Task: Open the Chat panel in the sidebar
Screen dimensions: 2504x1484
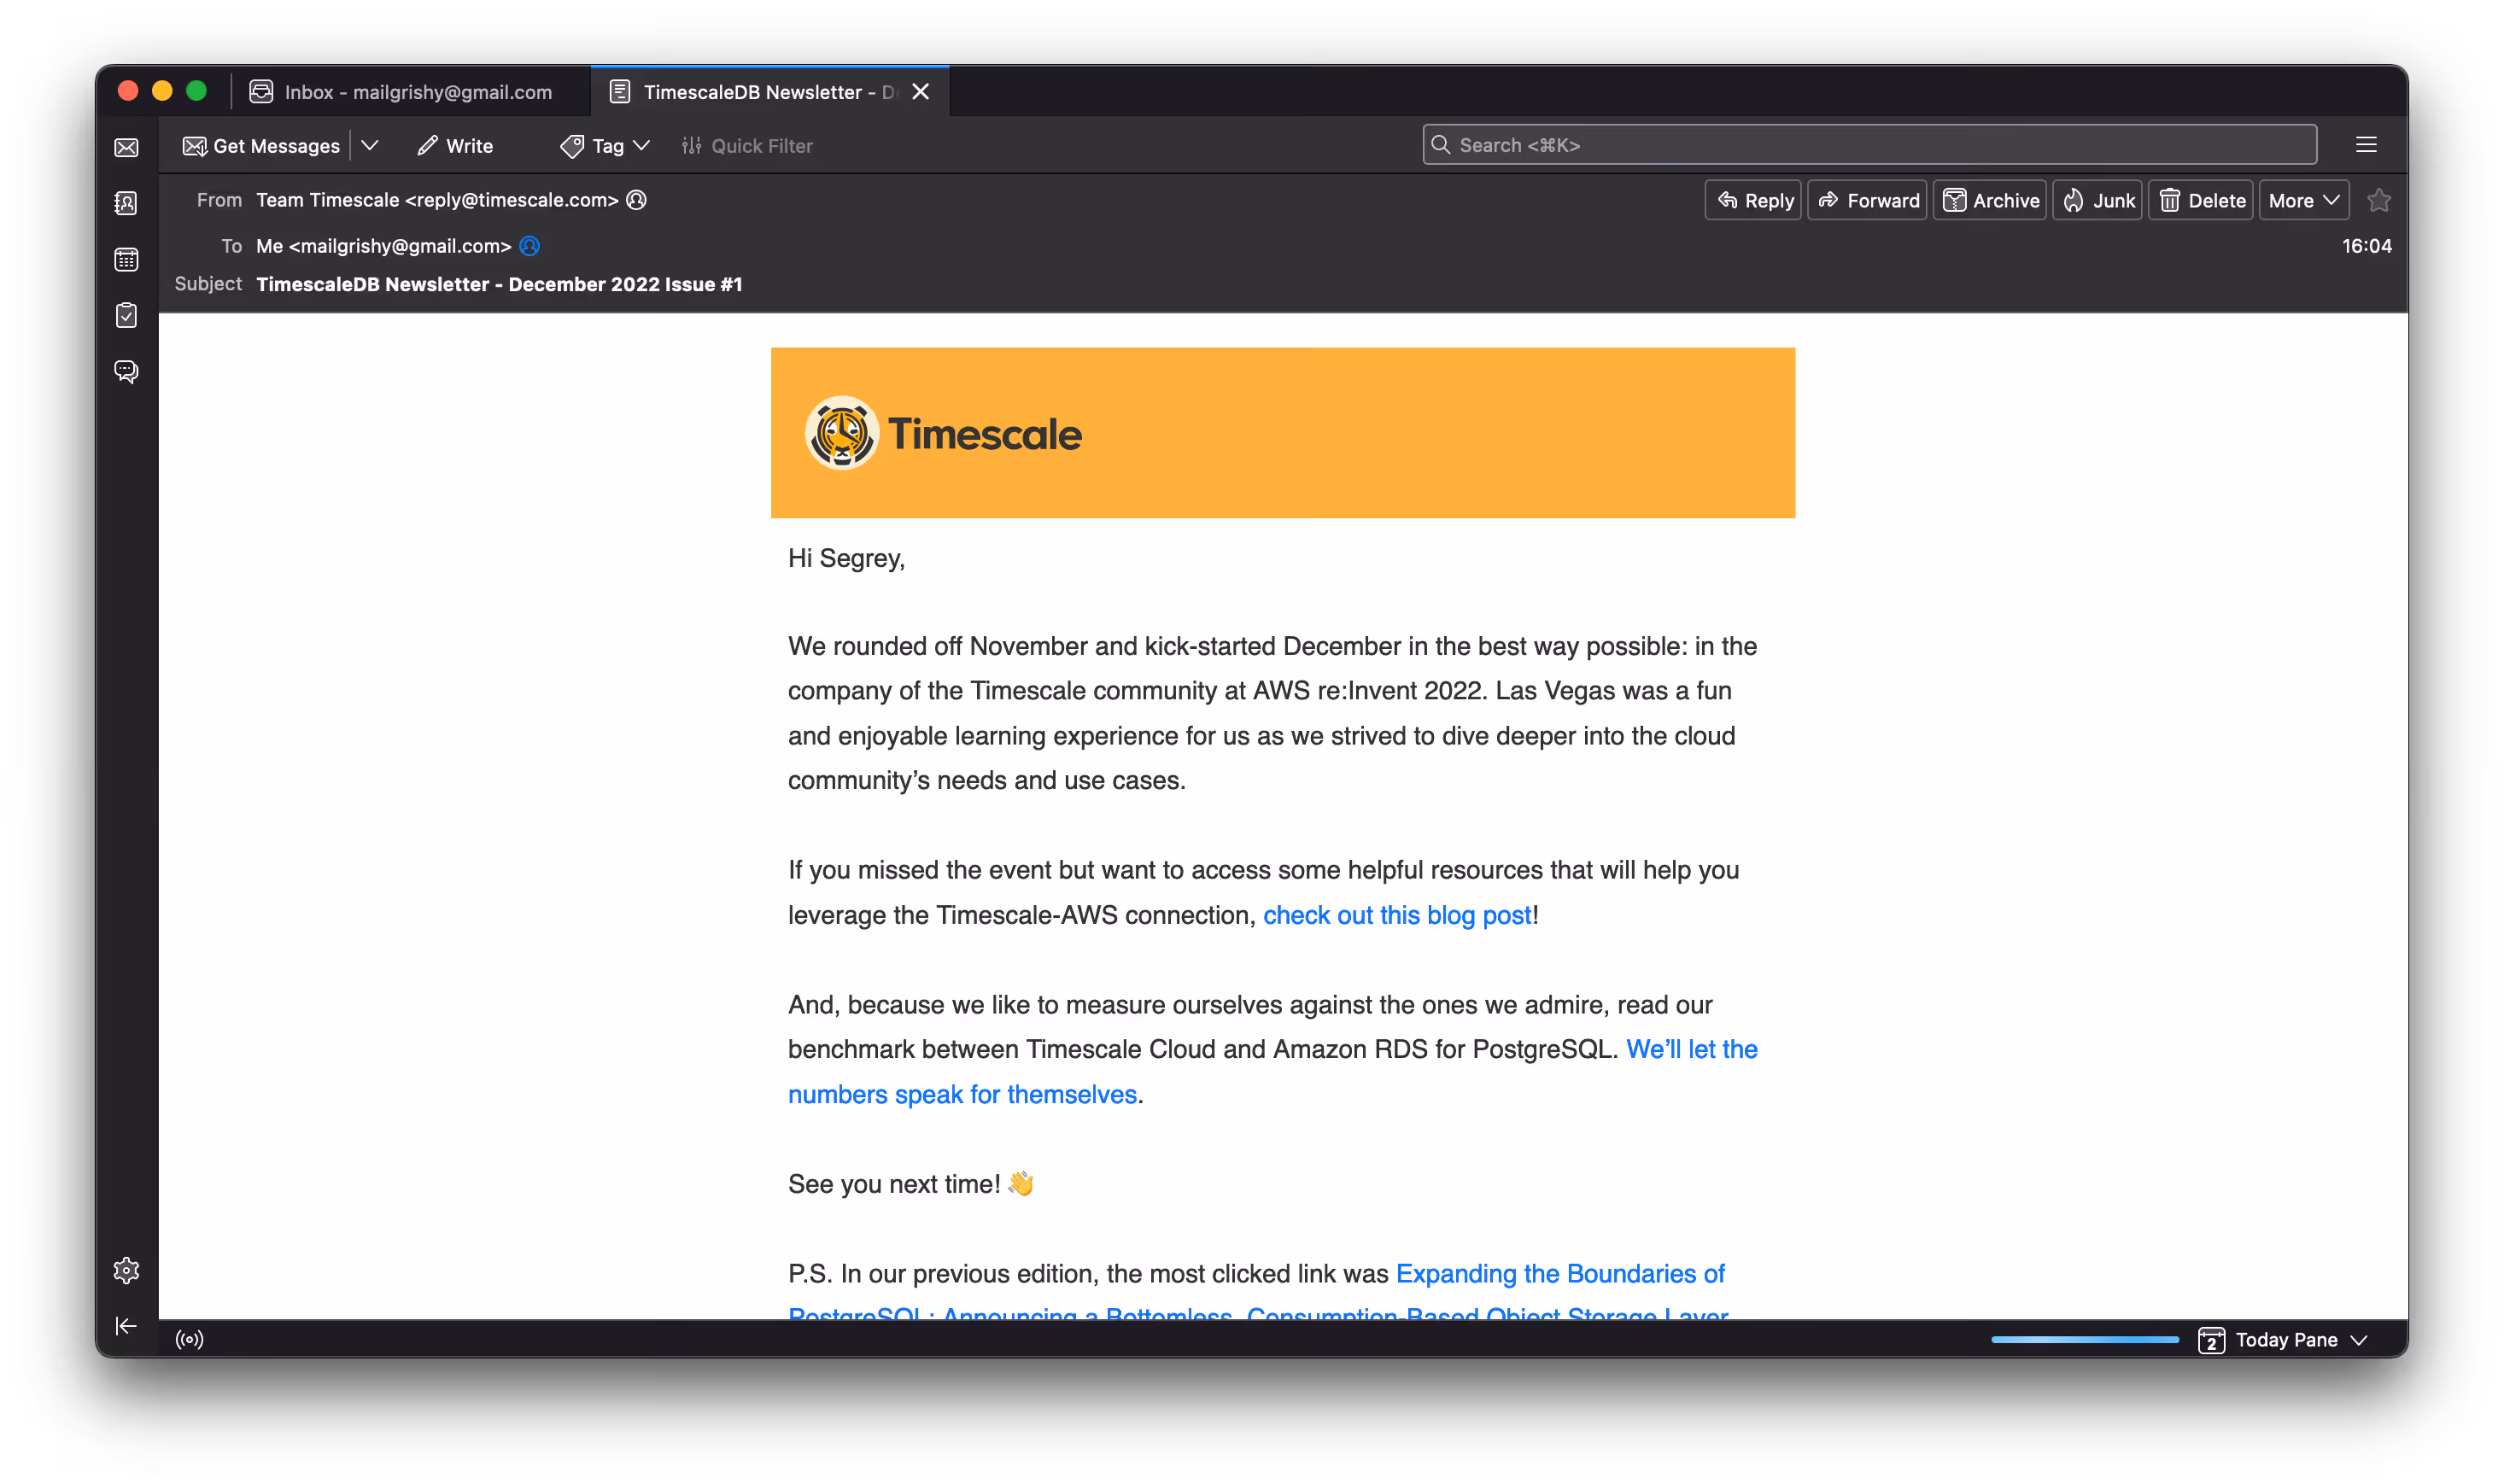Action: [x=126, y=371]
